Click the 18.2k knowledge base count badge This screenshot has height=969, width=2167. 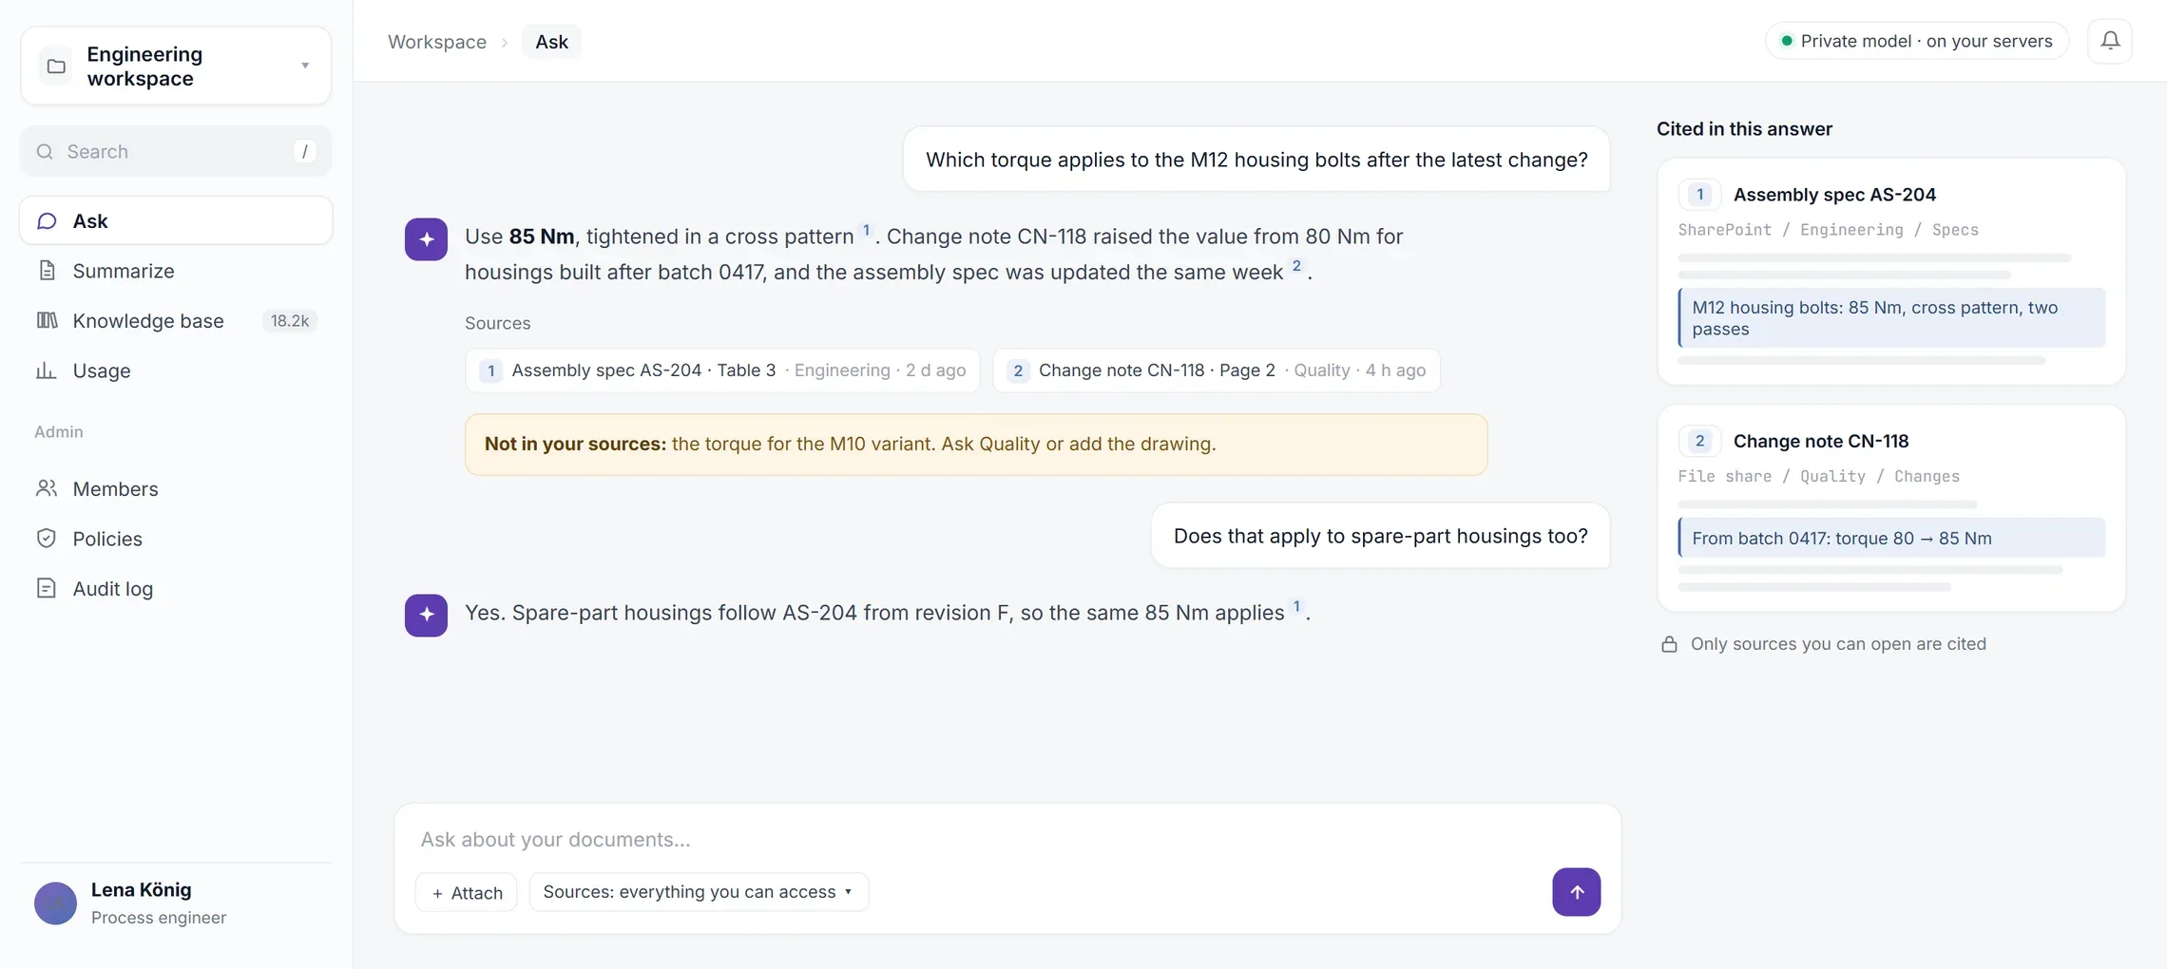coord(290,321)
